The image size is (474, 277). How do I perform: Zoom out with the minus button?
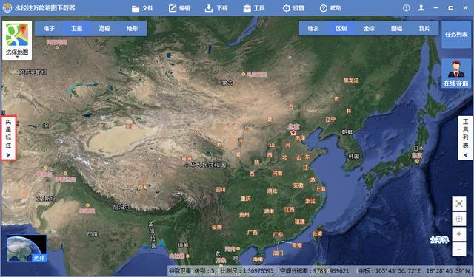point(459,250)
